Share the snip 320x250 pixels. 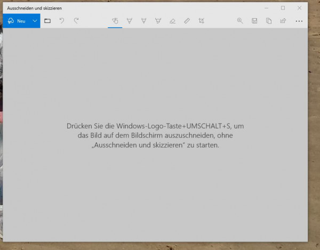tap(283, 21)
